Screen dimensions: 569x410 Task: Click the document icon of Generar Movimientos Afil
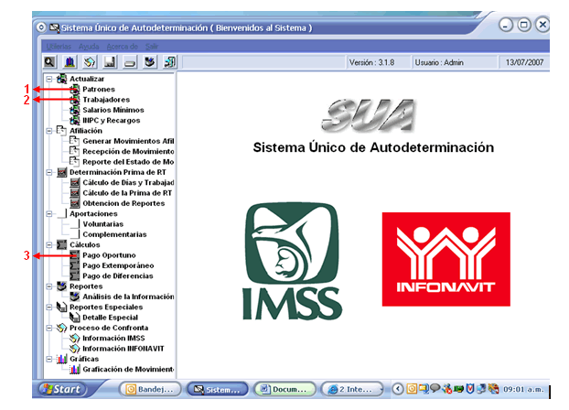[x=74, y=141]
